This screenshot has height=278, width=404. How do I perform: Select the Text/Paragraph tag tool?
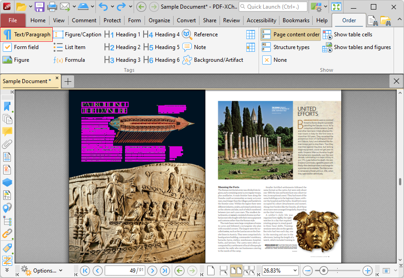pyautogui.click(x=26, y=34)
